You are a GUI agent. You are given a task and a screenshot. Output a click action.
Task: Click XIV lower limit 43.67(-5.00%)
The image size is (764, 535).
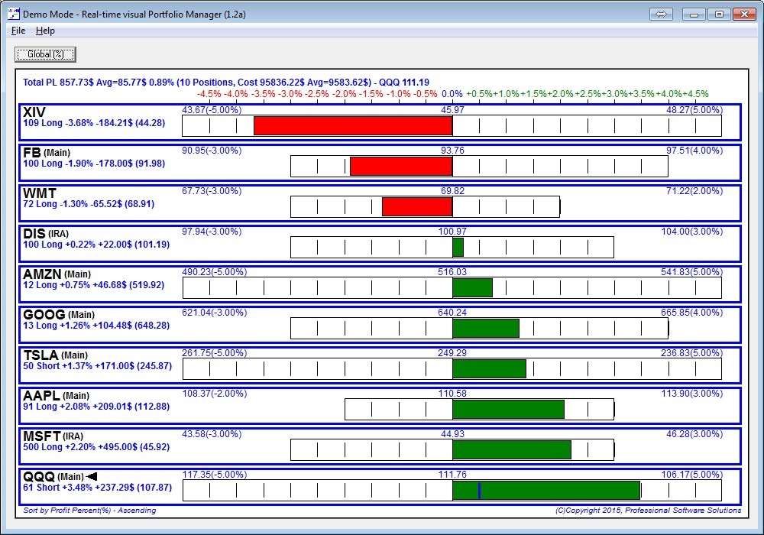pos(212,109)
